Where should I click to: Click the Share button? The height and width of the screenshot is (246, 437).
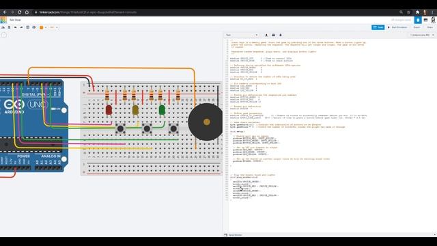pos(430,27)
